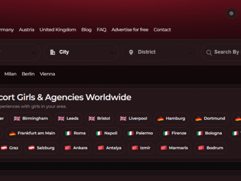This screenshot has height=181, width=241.
Task: Click the Austrian flag next to Graz
Action: (x=4, y=148)
